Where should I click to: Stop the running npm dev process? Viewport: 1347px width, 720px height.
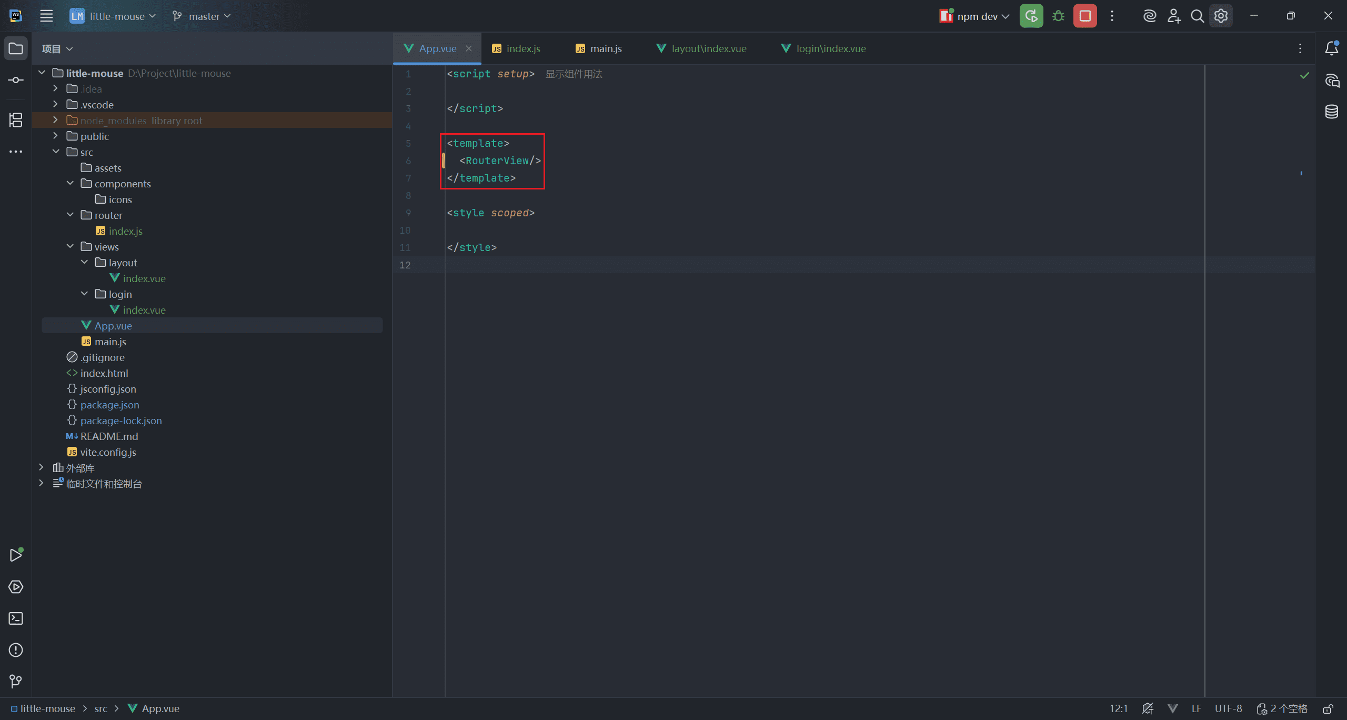point(1085,16)
